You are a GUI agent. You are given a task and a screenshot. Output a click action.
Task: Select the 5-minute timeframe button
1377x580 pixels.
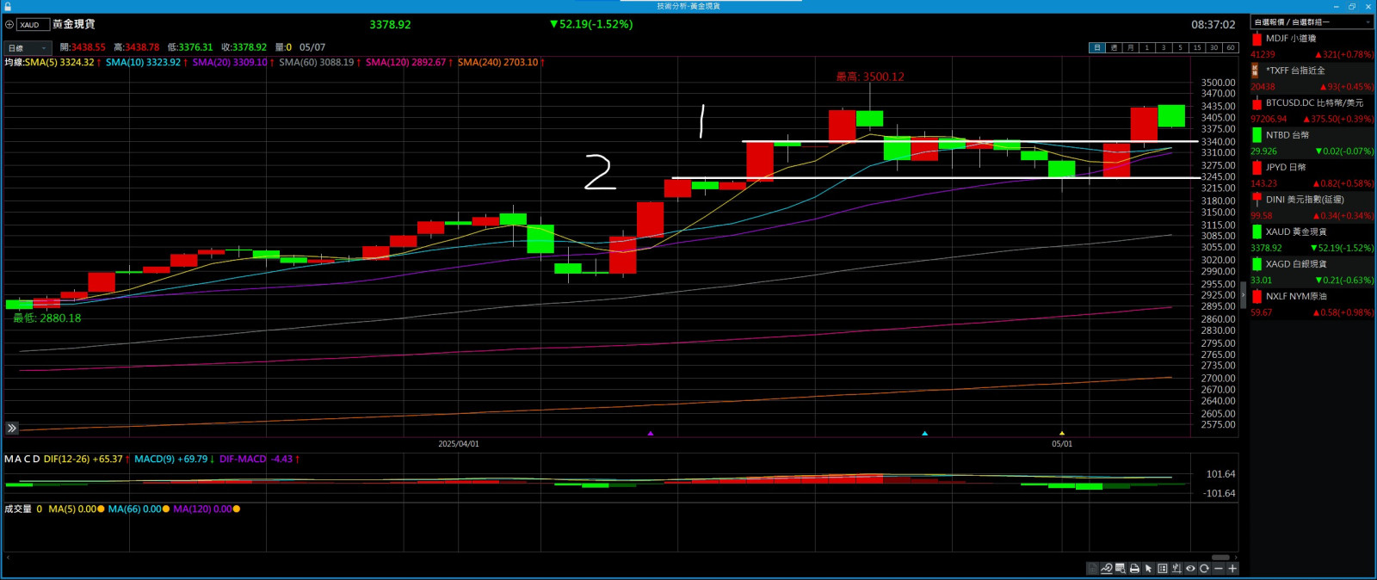(1180, 48)
